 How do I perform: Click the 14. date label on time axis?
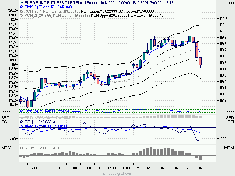pos(99,168)
